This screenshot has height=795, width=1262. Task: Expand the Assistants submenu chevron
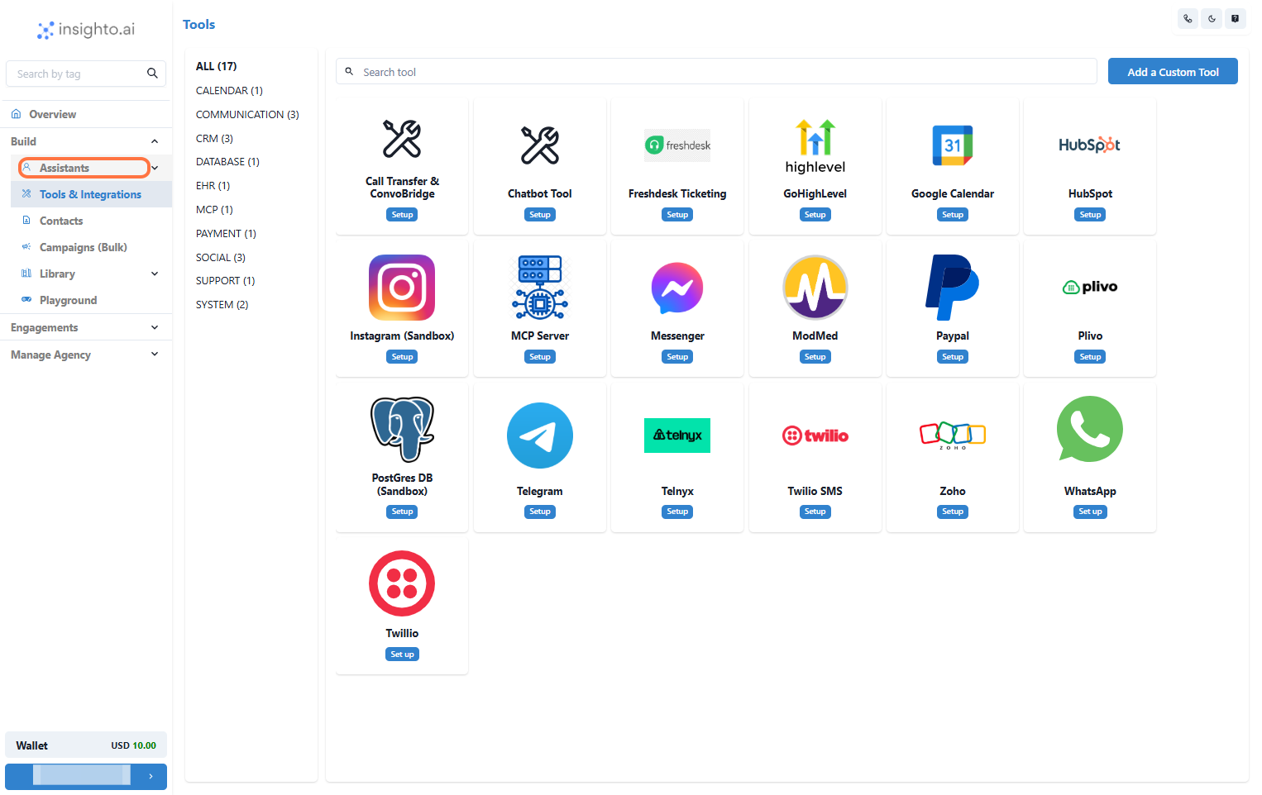point(155,168)
